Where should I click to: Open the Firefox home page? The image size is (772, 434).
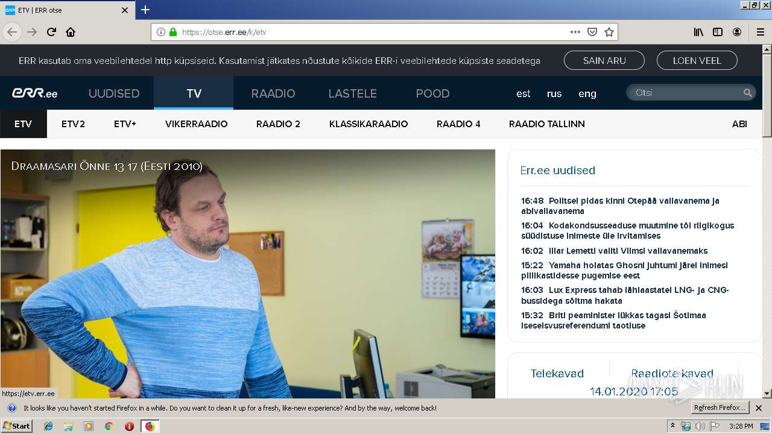[71, 32]
